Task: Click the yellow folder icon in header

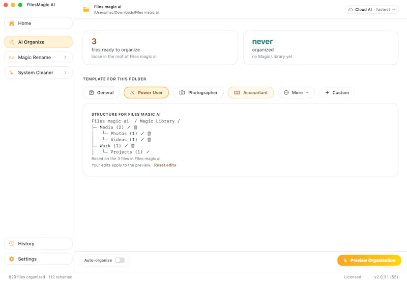Action: point(86,10)
